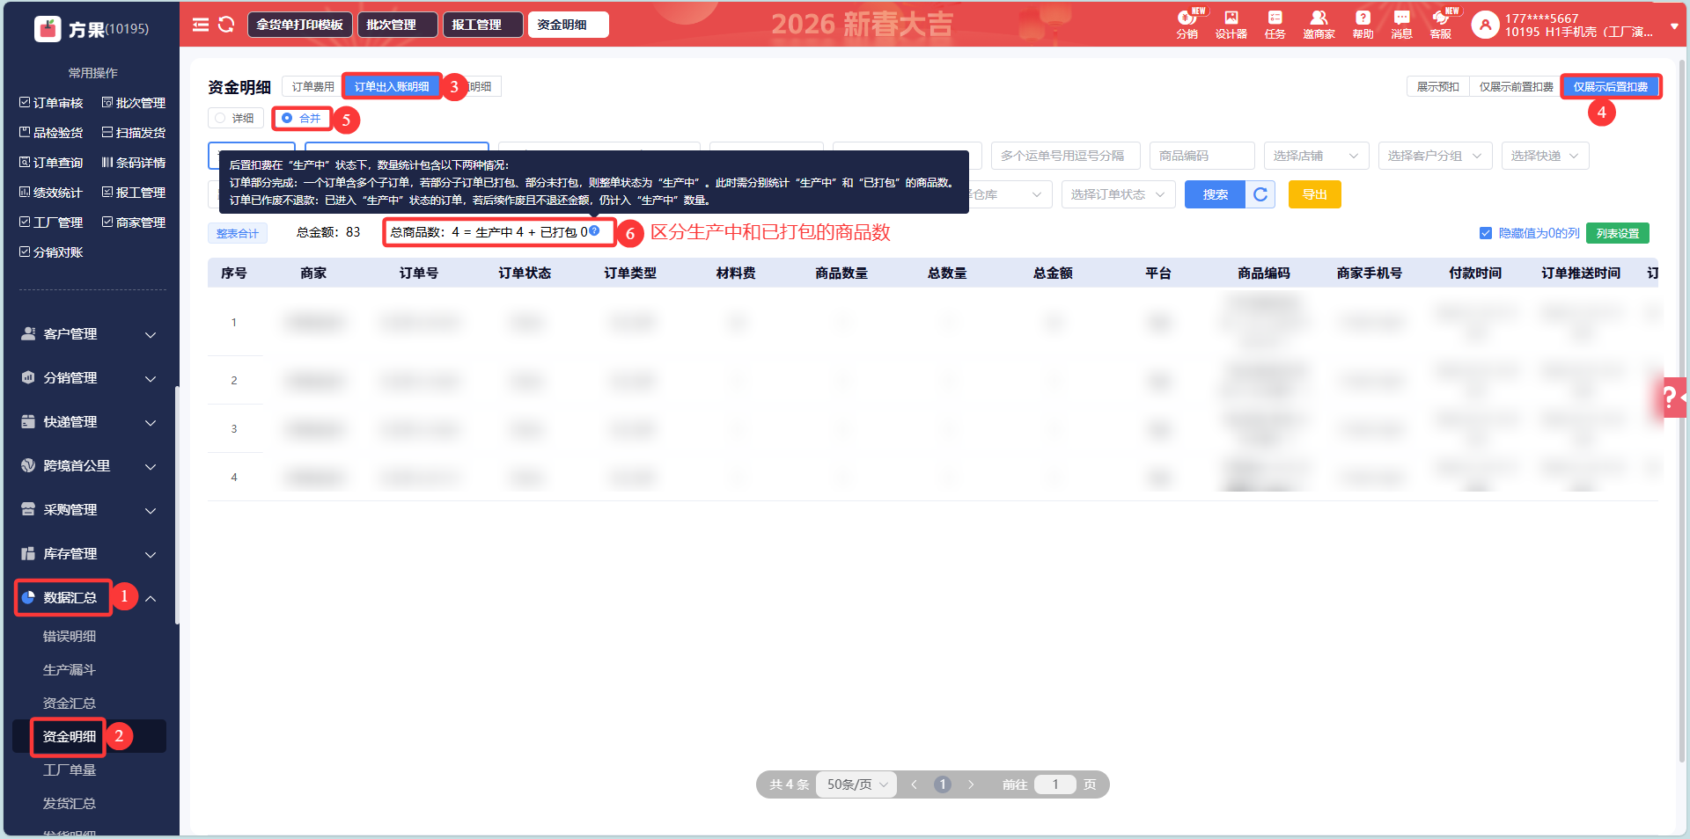Open 分销对账 shortcut
This screenshot has width=1690, height=839.
(x=51, y=252)
